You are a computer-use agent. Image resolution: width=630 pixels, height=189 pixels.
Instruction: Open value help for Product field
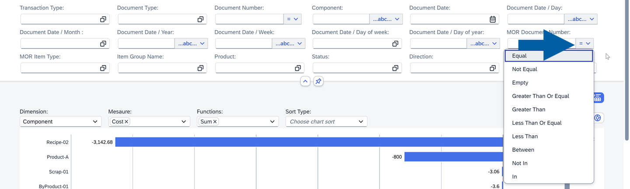click(298, 68)
